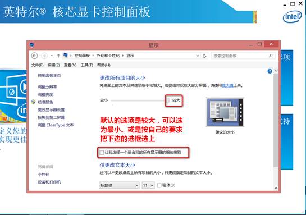Open 调整 ClearType 文本 link
The width and height of the screenshot is (306, 215).
[x=56, y=125]
